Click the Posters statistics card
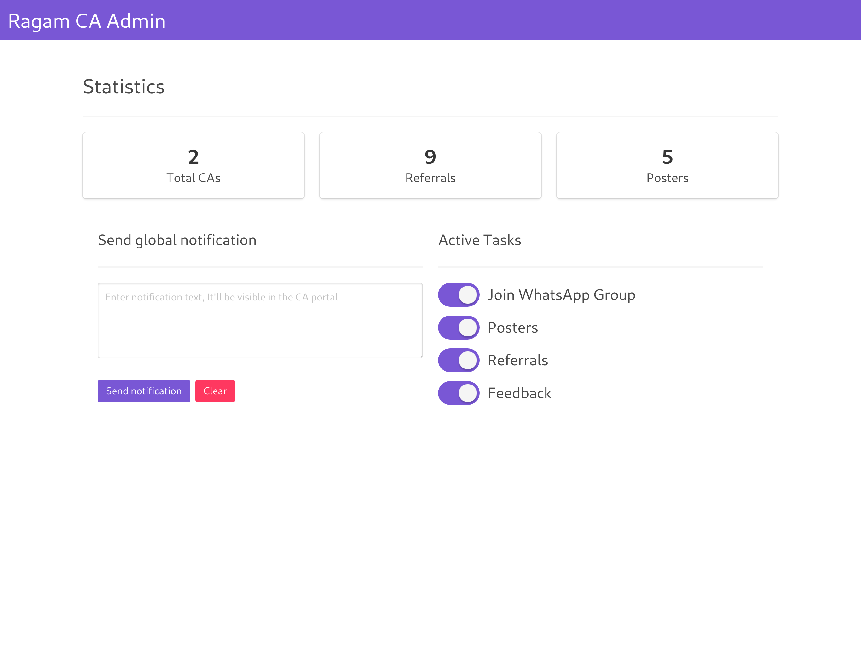The width and height of the screenshot is (861, 645). pos(667,165)
